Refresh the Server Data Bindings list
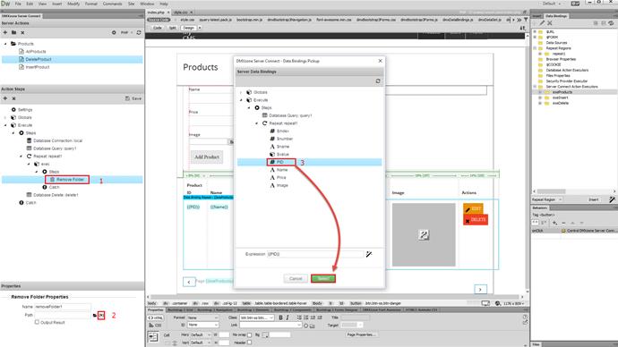Image resolution: width=618 pixels, height=347 pixels. point(378,80)
